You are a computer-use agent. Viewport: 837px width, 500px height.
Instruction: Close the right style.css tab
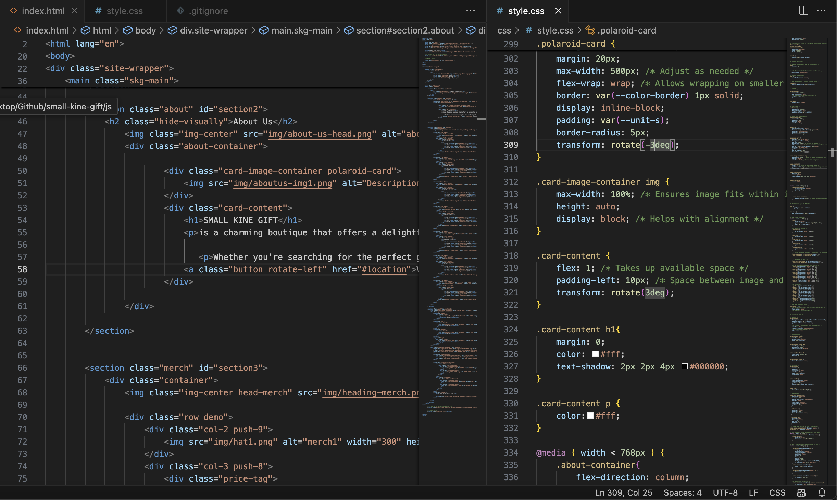pos(558,11)
